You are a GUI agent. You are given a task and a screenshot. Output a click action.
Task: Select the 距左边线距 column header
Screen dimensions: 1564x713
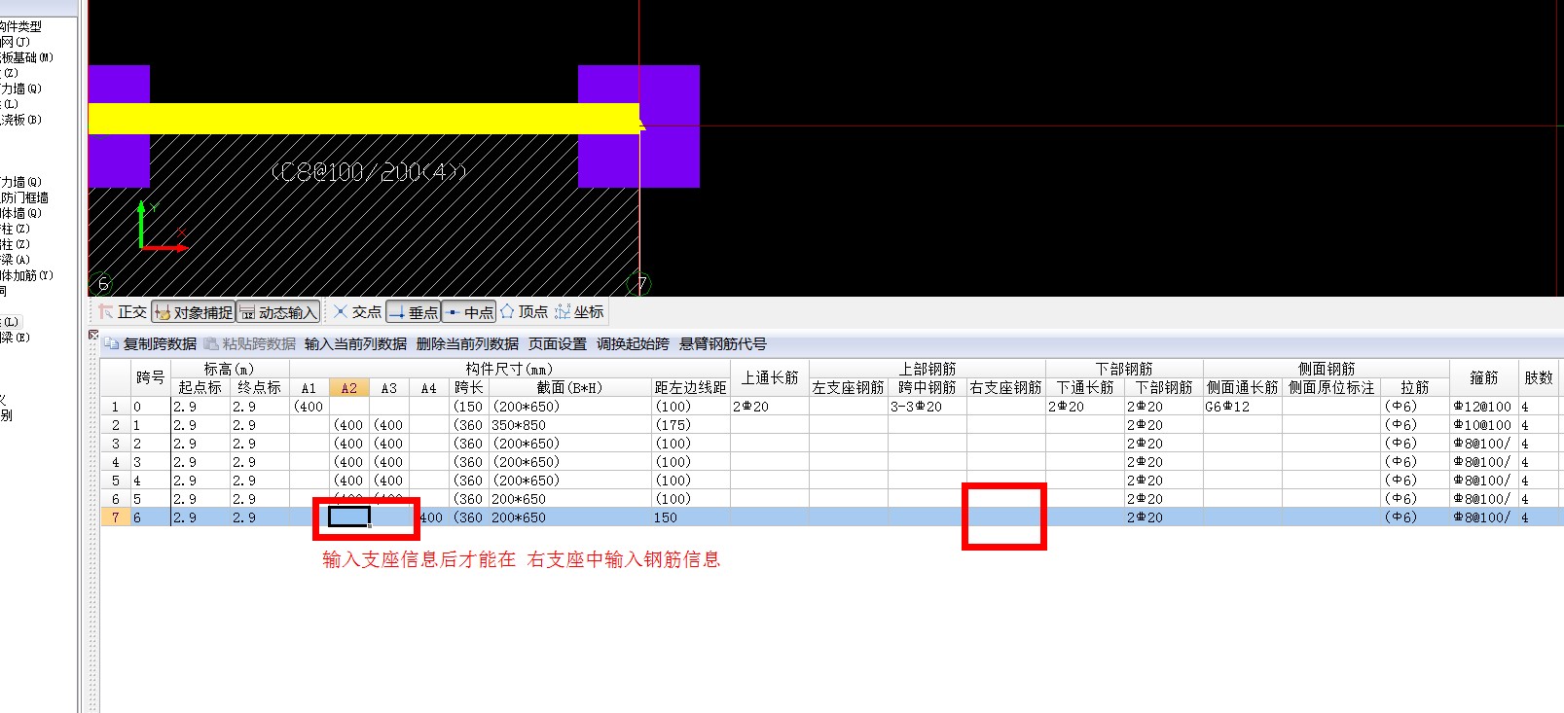pyautogui.click(x=690, y=387)
